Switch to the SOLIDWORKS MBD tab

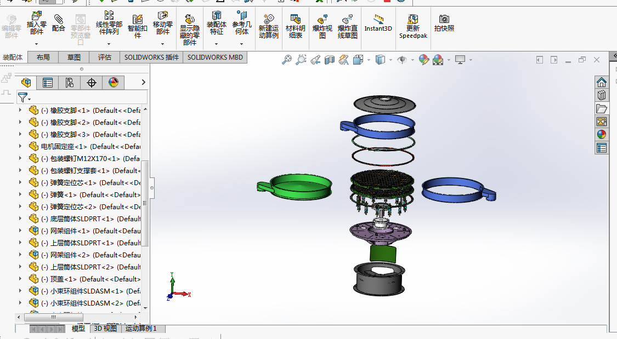pos(215,58)
